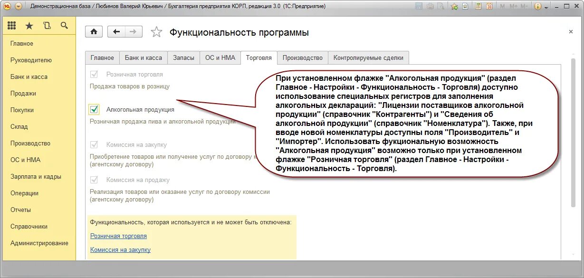584x278 pixels.
Task: Close the Функциональность программы form
Action: [x=571, y=32]
